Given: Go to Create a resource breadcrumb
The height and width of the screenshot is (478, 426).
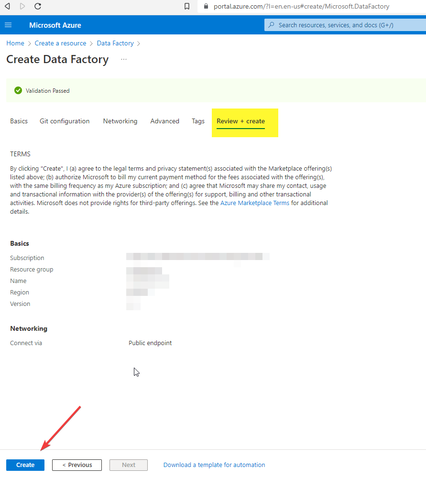Looking at the screenshot, I should 60,43.
